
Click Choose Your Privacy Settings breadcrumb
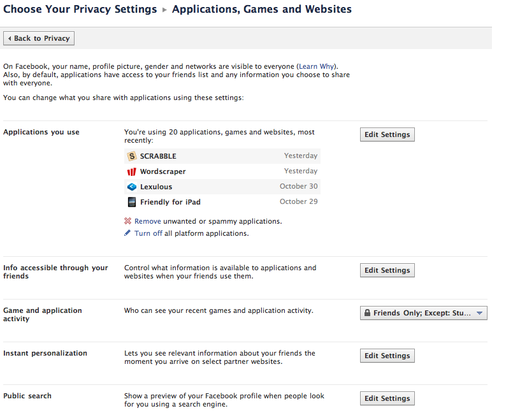80,10
